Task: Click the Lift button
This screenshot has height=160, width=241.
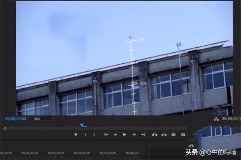Action: [155, 134]
